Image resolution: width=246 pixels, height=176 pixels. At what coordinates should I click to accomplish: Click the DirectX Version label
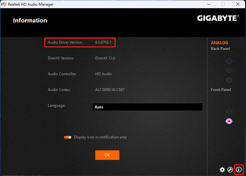pyautogui.click(x=61, y=58)
